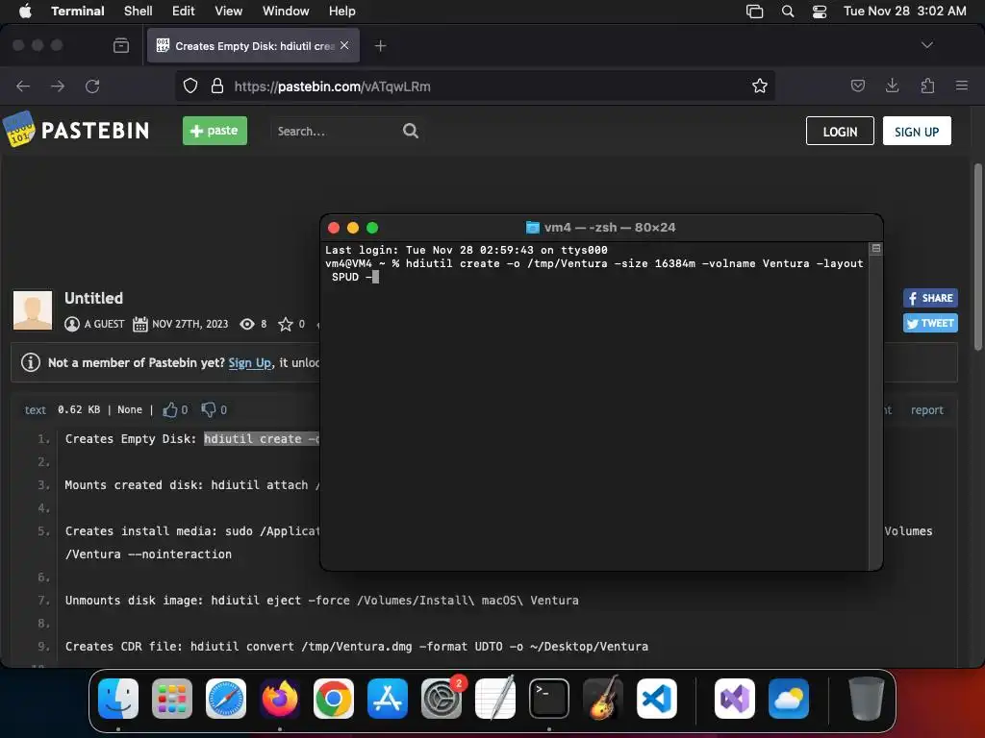
Task: Go back in Firefox history
Action: [23, 86]
